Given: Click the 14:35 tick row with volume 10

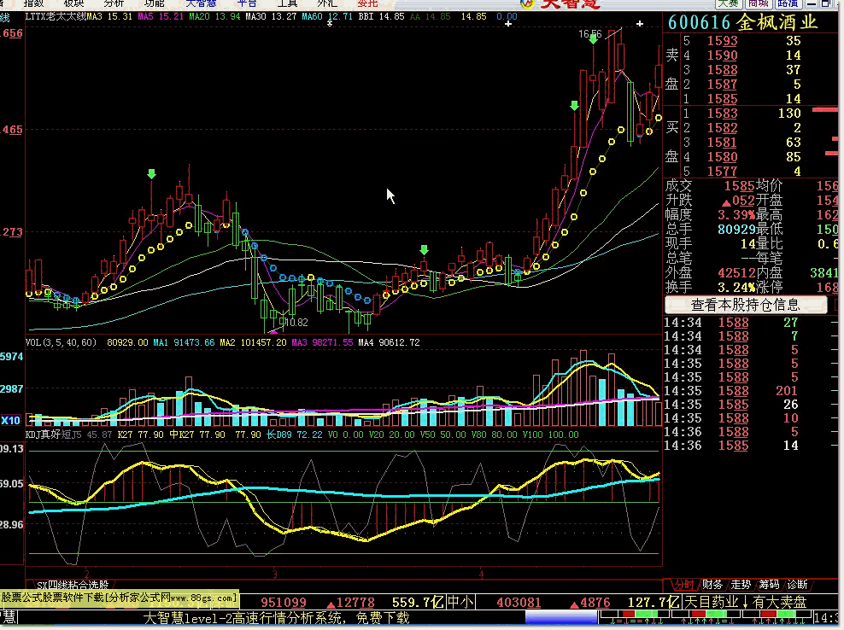Looking at the screenshot, I should [732, 418].
